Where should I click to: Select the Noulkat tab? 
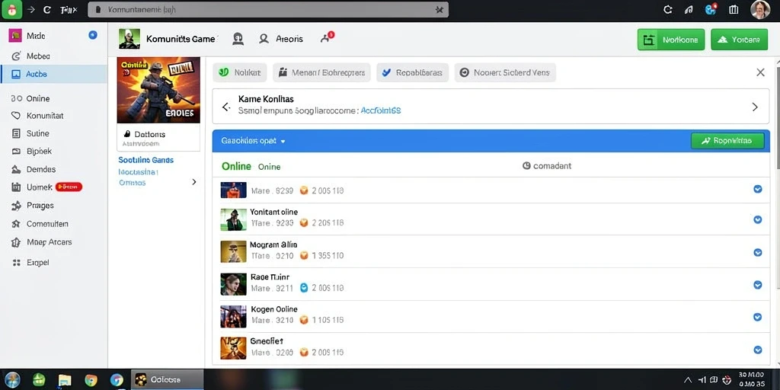click(x=240, y=72)
